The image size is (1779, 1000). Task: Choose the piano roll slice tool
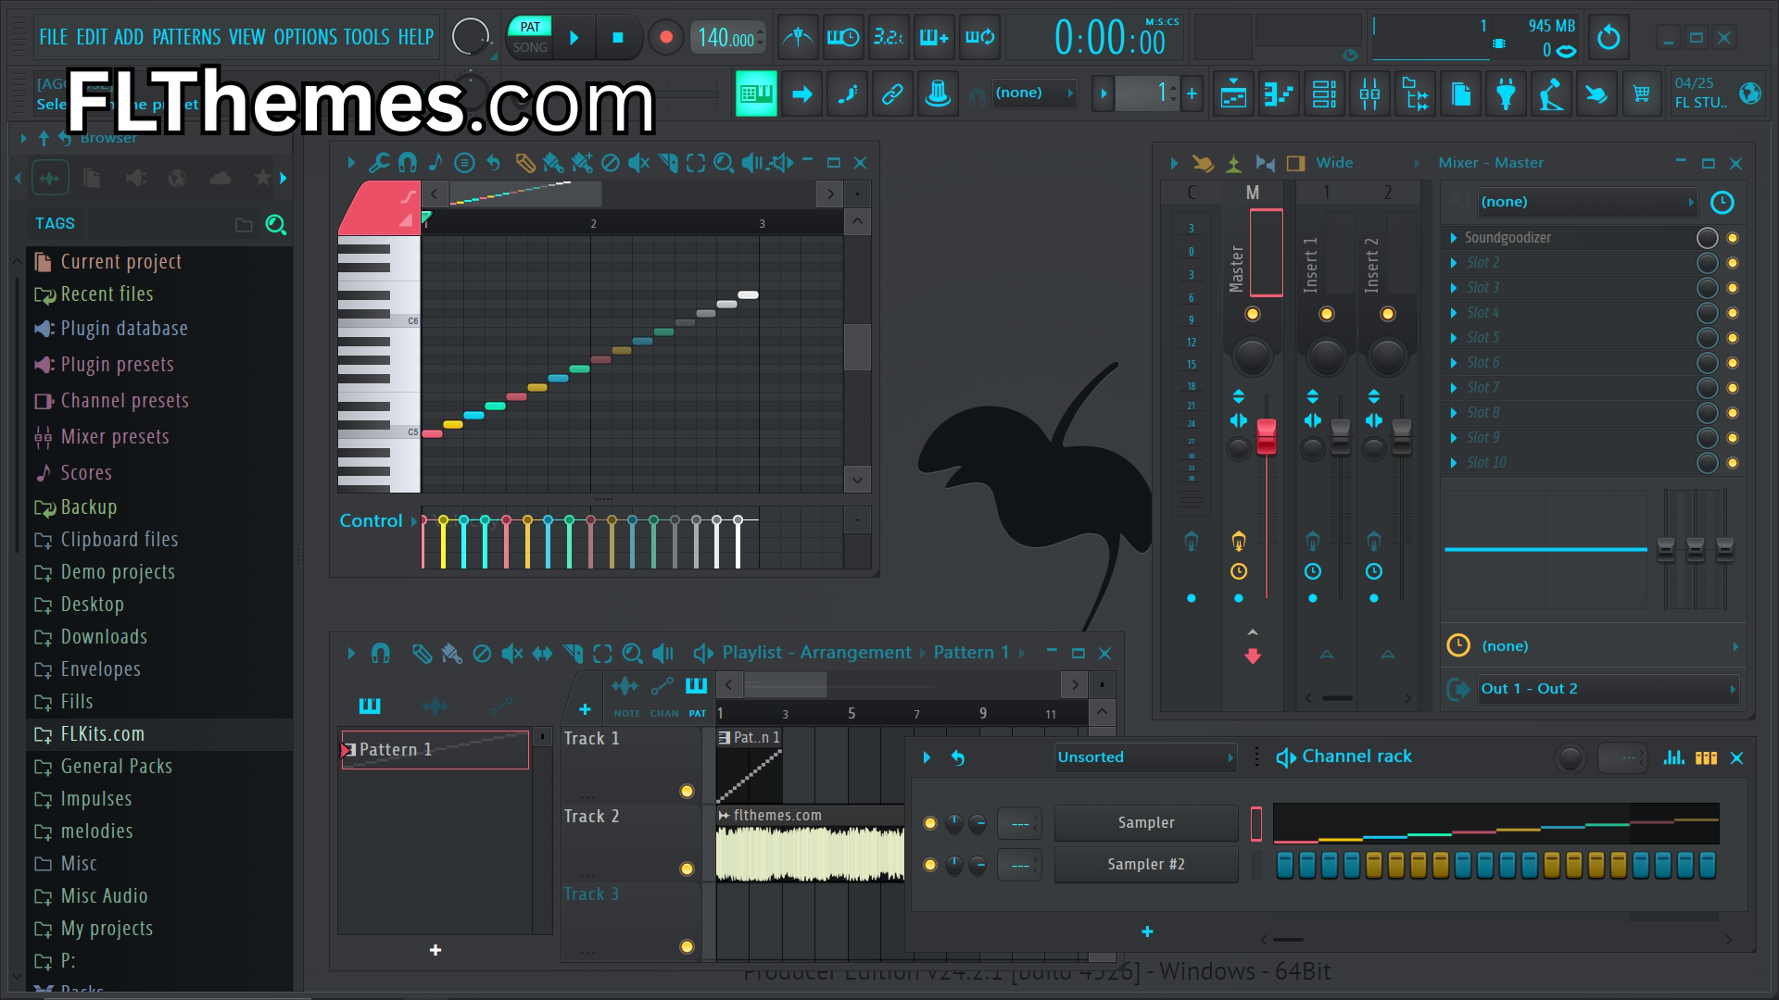click(x=667, y=163)
